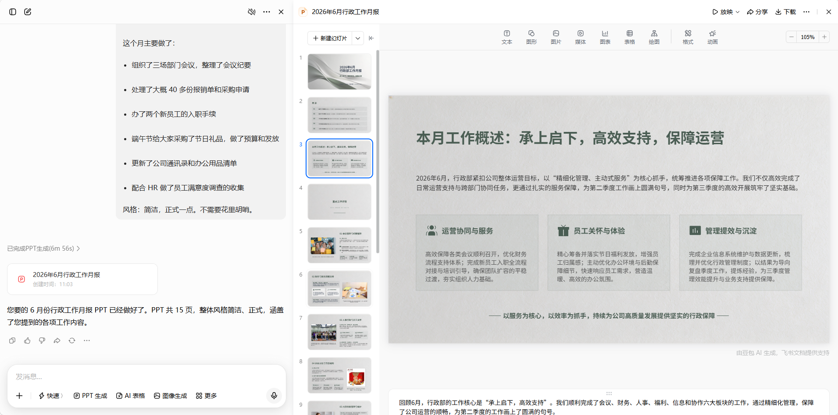
Task: Open the 快速 mode selector
Action: click(x=51, y=396)
